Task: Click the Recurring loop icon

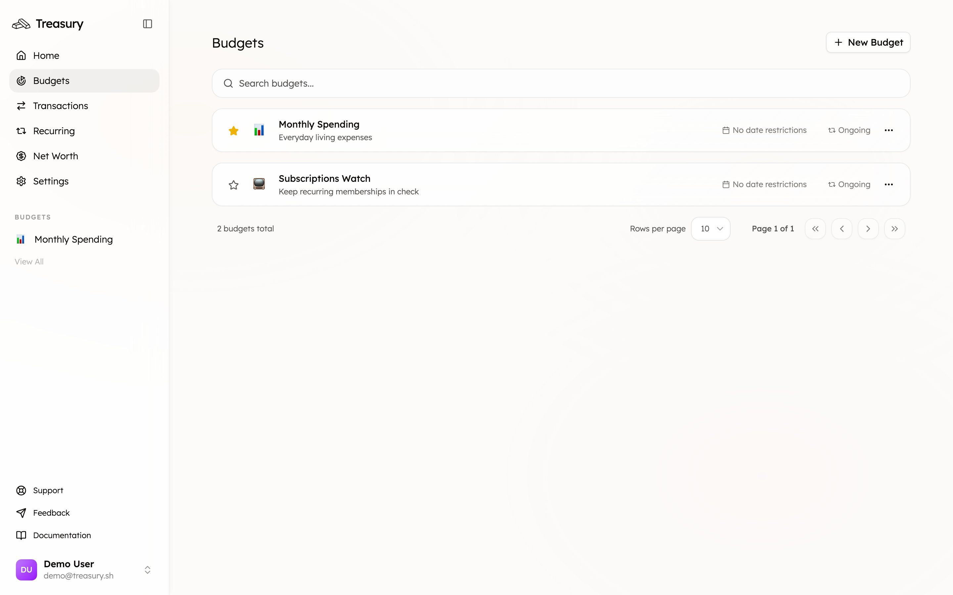Action: click(21, 131)
